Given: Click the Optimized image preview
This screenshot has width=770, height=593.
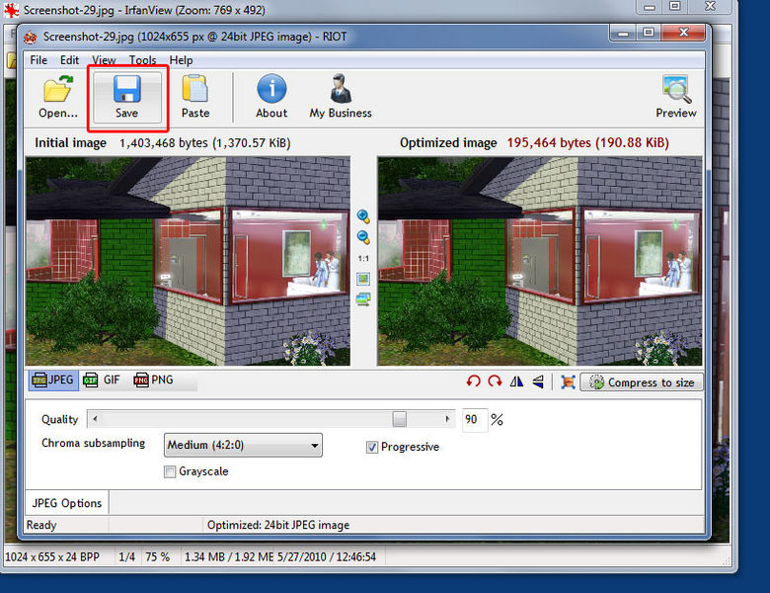Looking at the screenshot, I should (540, 261).
